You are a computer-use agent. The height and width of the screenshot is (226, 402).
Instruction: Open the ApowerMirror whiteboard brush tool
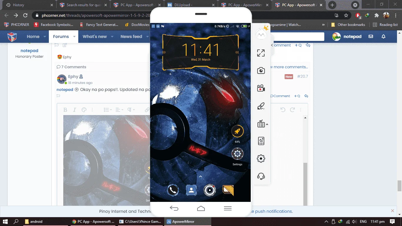coord(261,106)
